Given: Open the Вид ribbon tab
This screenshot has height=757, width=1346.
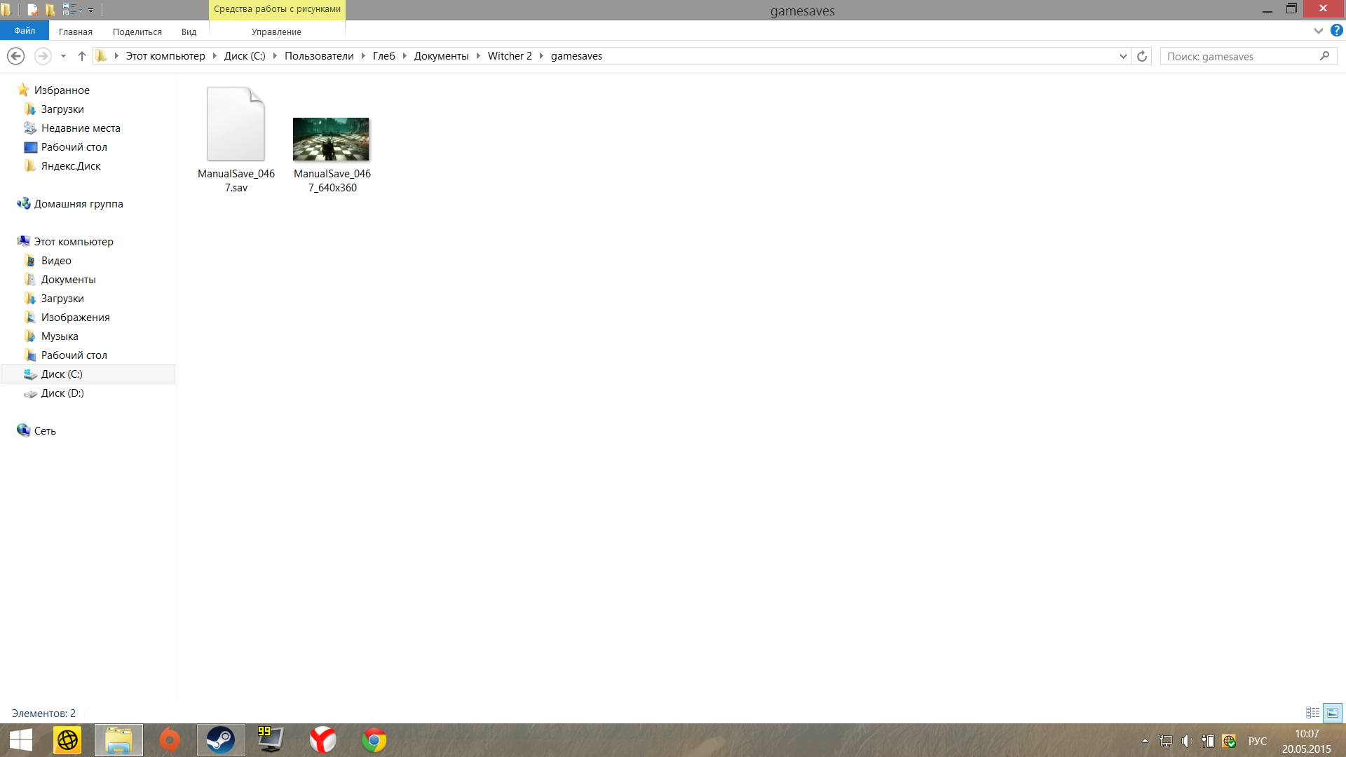Looking at the screenshot, I should click(189, 32).
